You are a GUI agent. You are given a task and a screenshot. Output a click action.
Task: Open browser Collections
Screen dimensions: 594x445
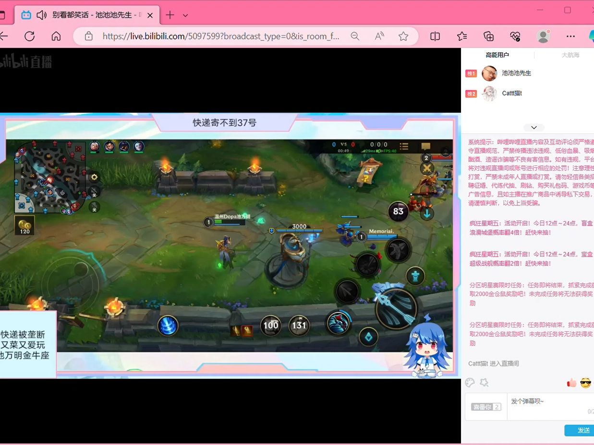click(488, 36)
